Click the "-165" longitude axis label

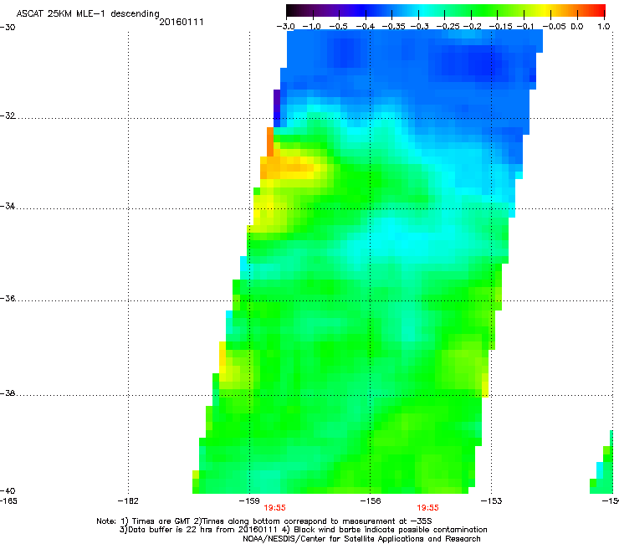click(8, 501)
